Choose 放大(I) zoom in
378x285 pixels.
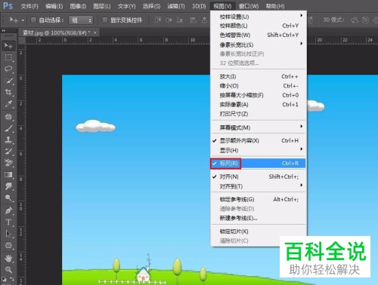tap(259, 76)
